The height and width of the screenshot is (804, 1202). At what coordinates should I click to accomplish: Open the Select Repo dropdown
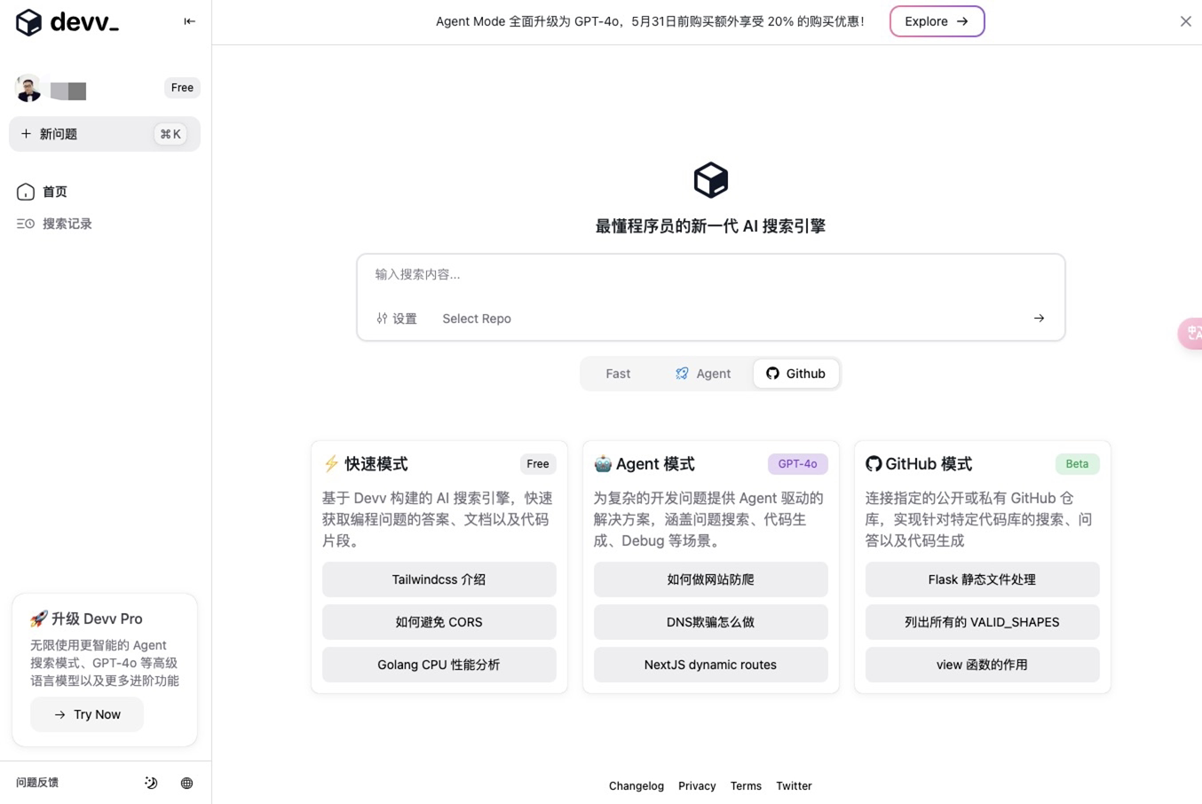point(477,318)
